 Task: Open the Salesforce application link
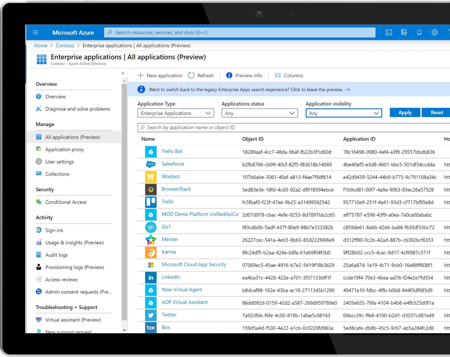coord(173,164)
